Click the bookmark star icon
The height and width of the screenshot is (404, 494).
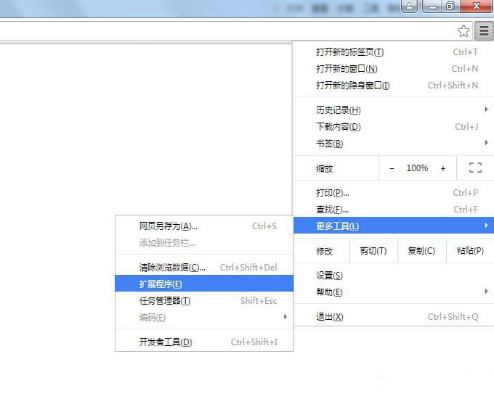463,30
